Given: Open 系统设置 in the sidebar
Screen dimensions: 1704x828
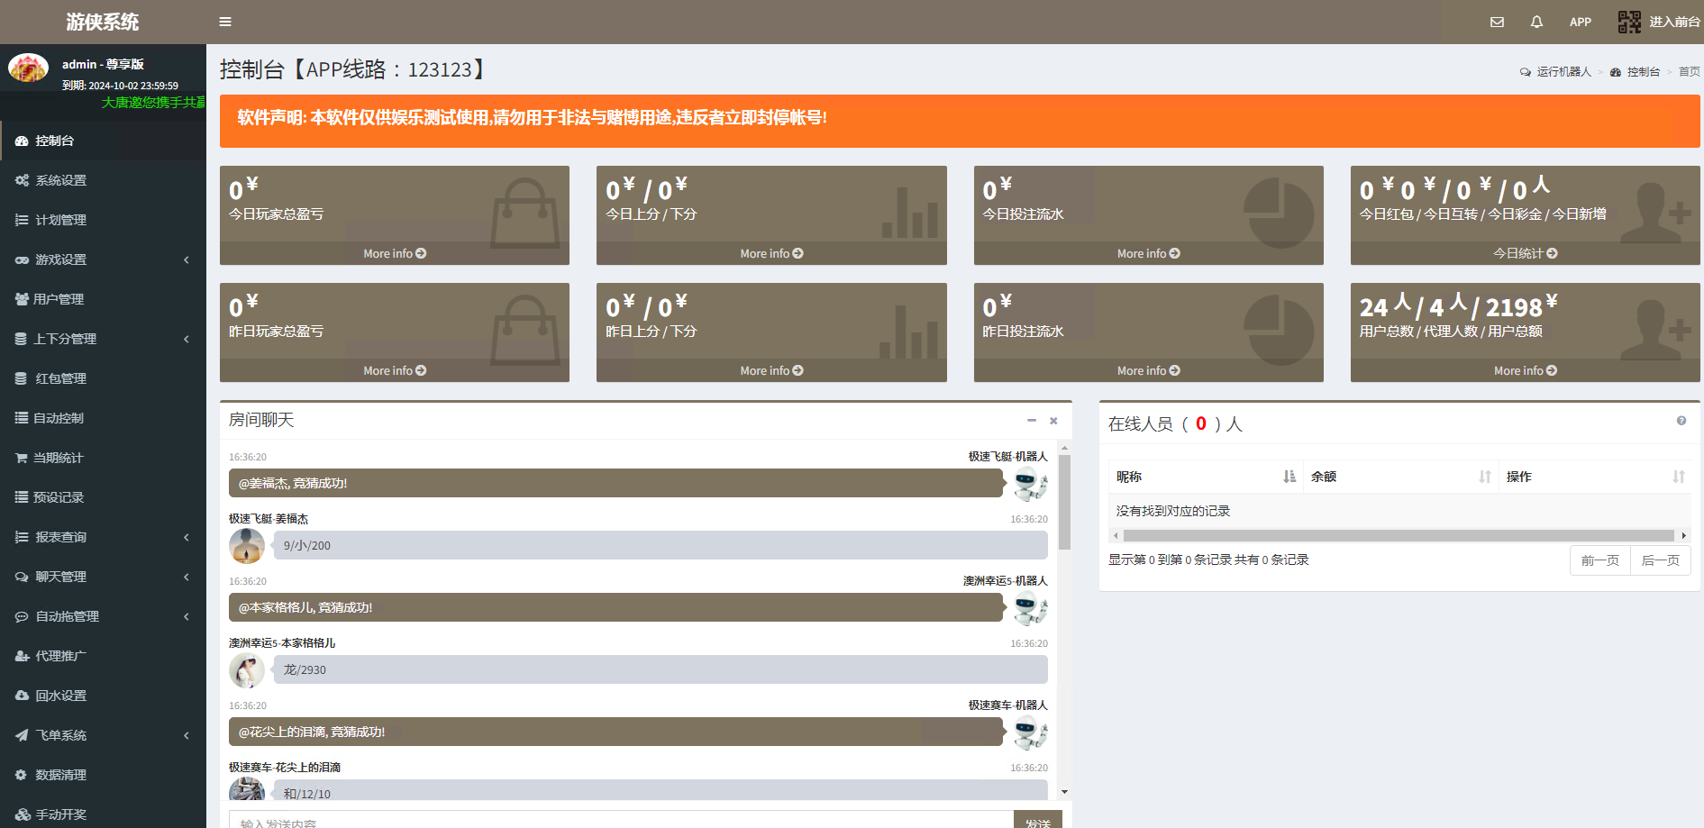Looking at the screenshot, I should [61, 180].
